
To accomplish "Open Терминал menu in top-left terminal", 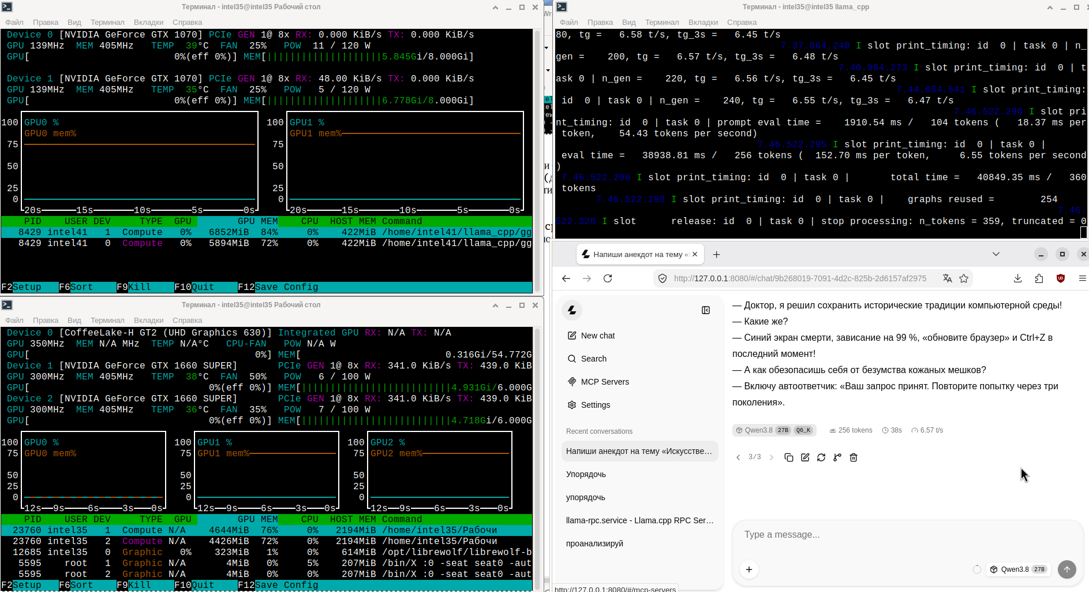I will tap(107, 23).
